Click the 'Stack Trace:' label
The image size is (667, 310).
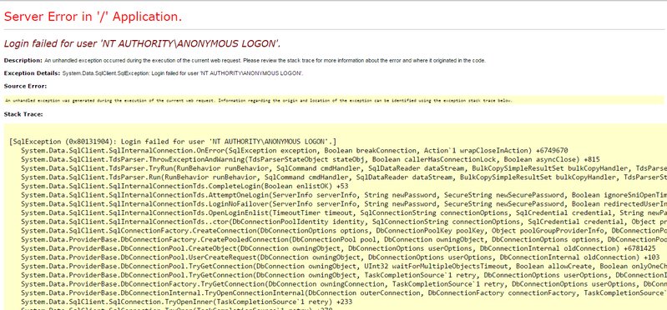(23, 114)
